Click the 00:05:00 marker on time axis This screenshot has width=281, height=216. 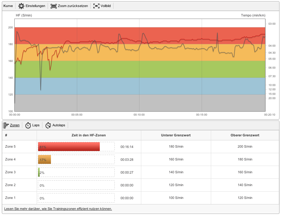point(77,115)
